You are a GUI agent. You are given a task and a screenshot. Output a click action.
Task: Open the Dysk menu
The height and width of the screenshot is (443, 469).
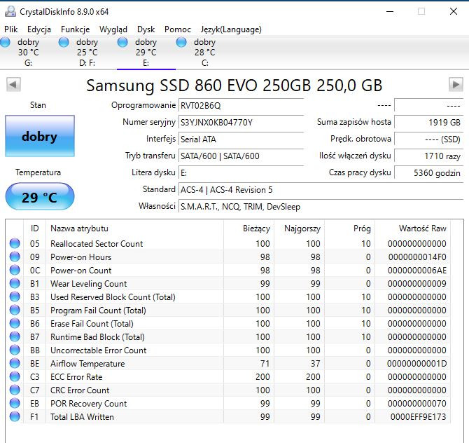(146, 29)
